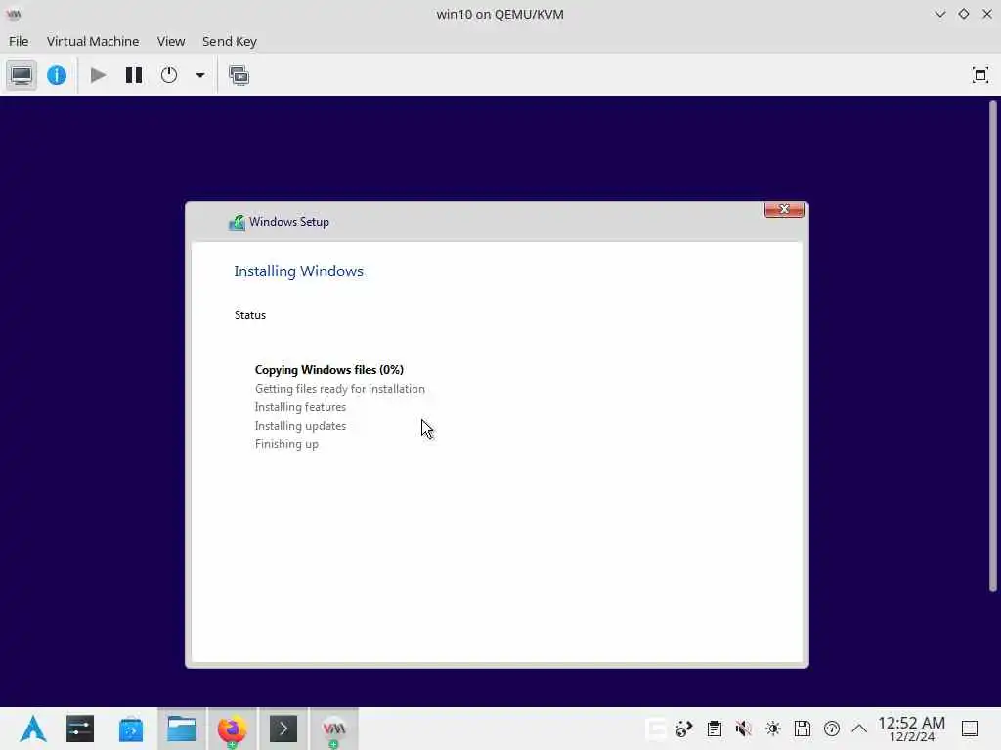
Task: Expand hidden system tray icons
Action: [x=859, y=729]
